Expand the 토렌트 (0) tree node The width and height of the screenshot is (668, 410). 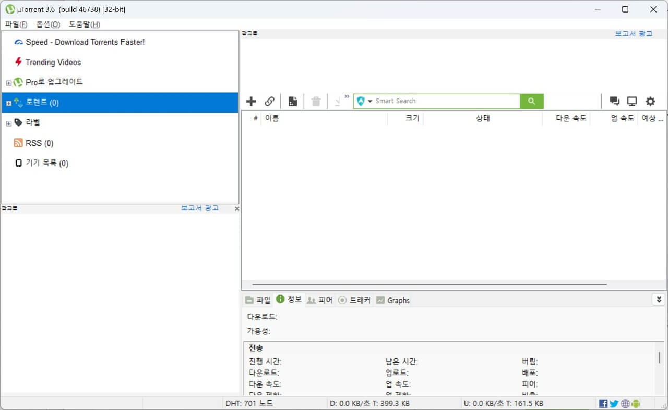[8, 104]
